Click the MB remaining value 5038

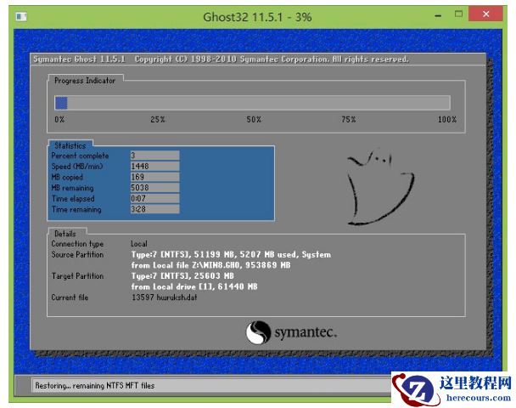pos(154,188)
